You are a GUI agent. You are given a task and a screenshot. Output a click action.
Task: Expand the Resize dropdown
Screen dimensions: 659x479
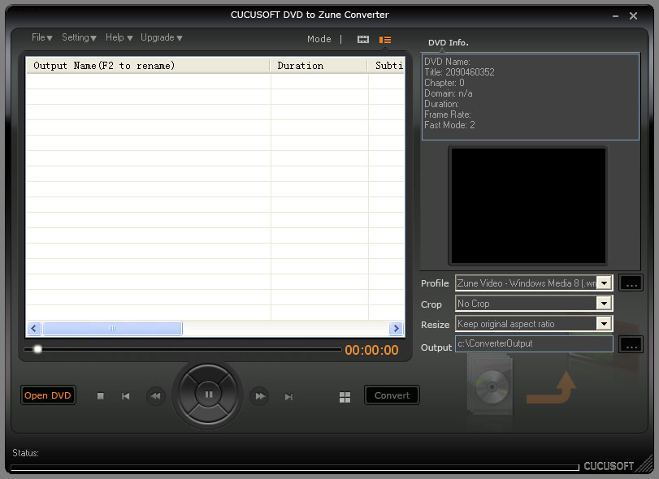(605, 323)
